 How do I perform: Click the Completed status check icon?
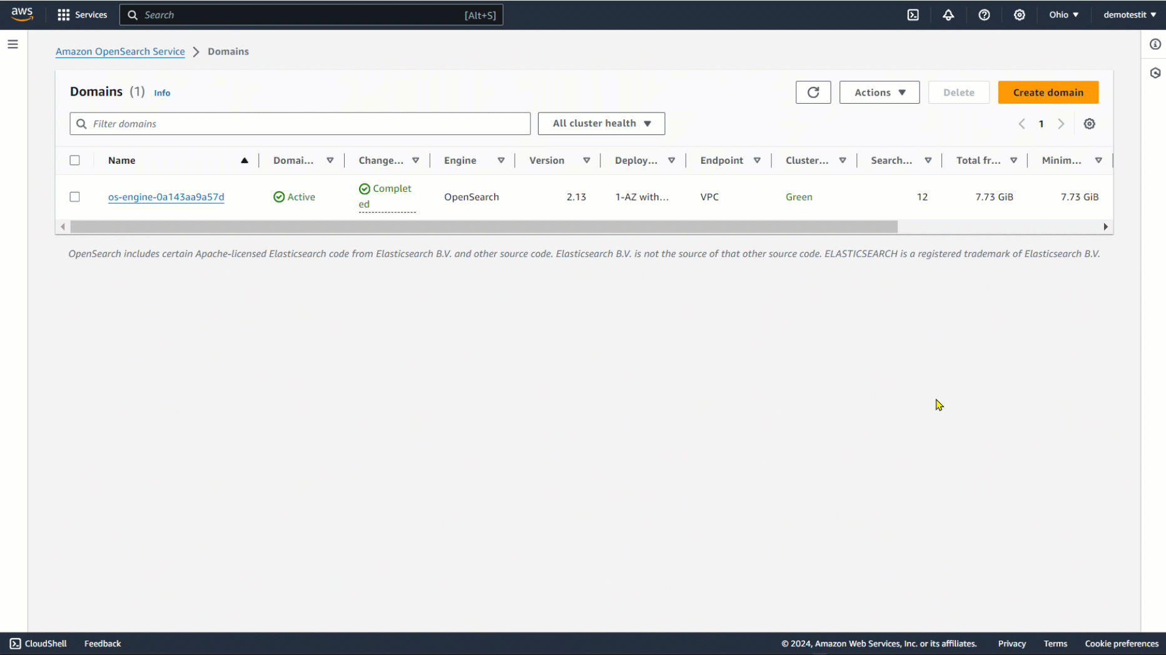coord(365,189)
